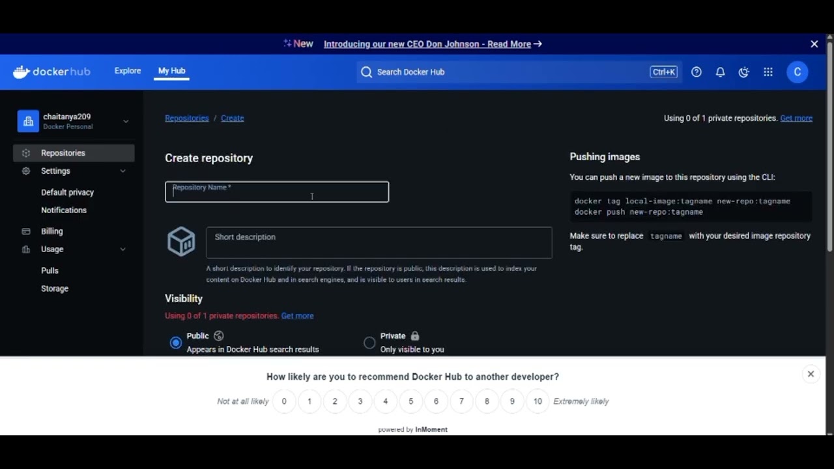The width and height of the screenshot is (834, 469).
Task: Open Pulls under Usage
Action: pos(50,270)
